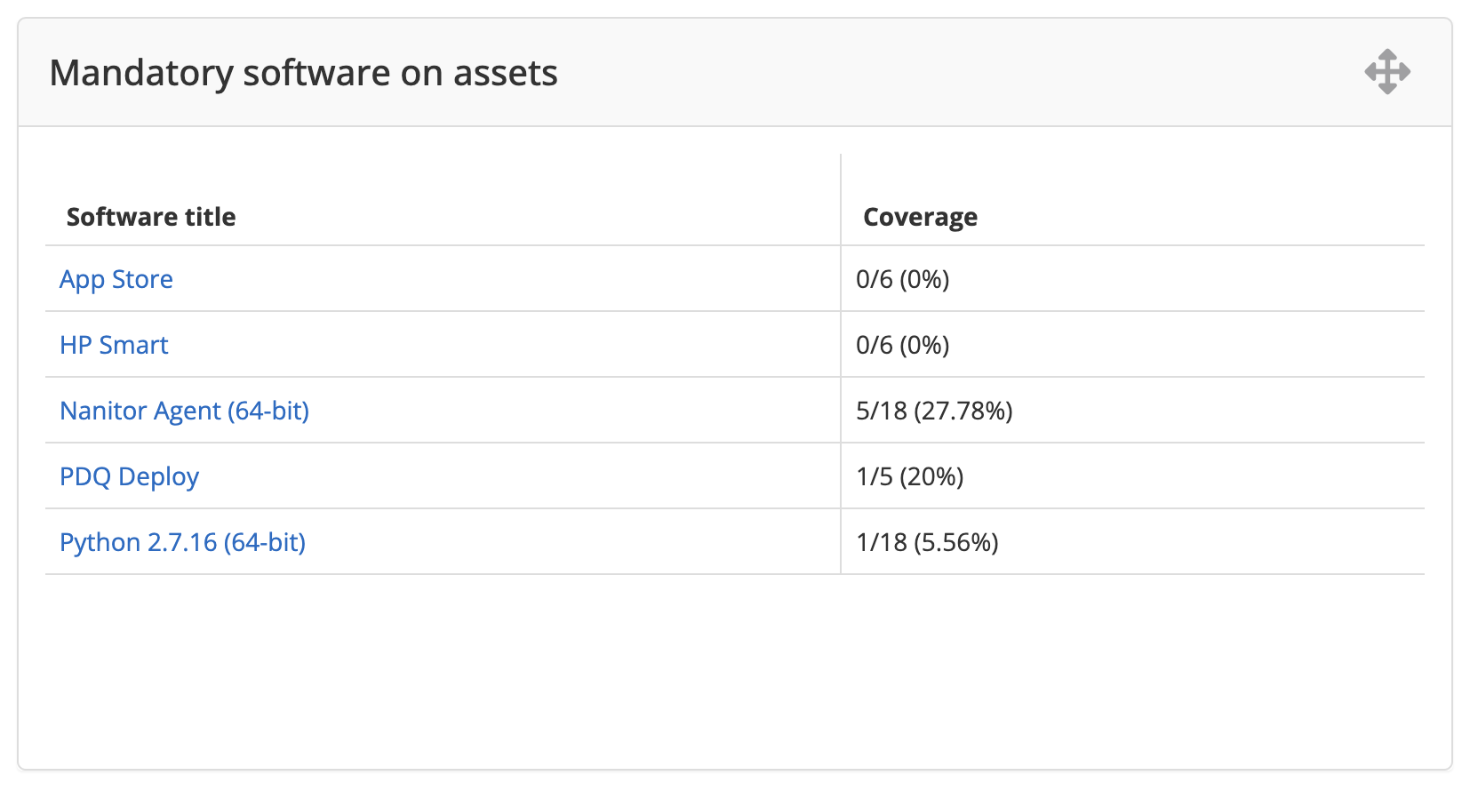Image resolution: width=1470 pixels, height=791 pixels.
Task: Click the move widget drag-handle icon
Action: coord(1387,72)
